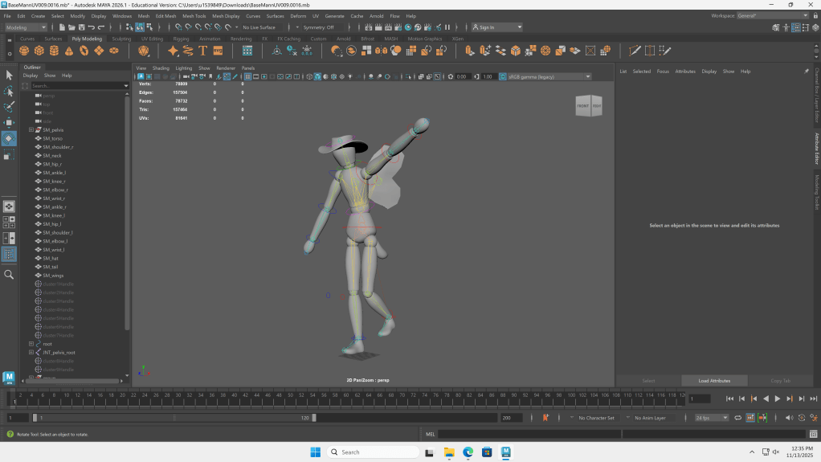Click the Load Attributes button
The width and height of the screenshot is (821, 462).
point(714,381)
